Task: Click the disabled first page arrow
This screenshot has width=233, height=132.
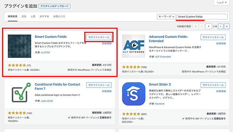Action: click(x=196, y=26)
